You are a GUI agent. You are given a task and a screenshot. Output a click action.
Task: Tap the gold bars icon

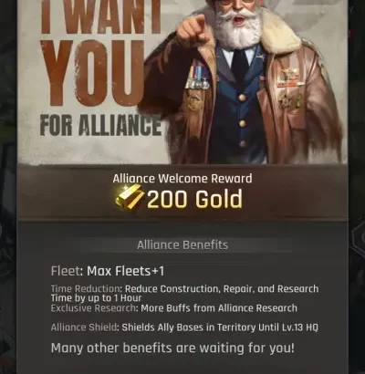coord(130,199)
